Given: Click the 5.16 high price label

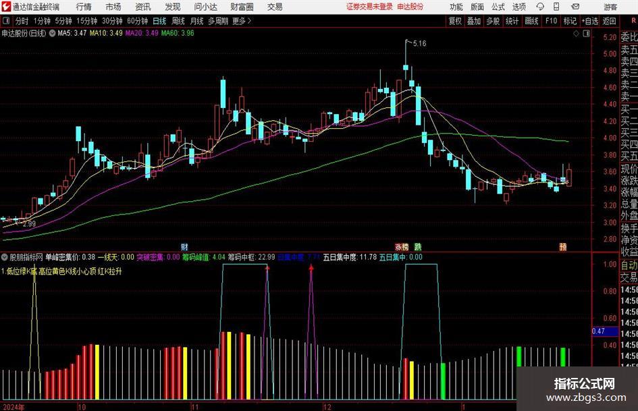Looking at the screenshot, I should point(419,44).
